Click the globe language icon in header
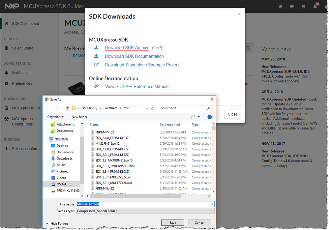The image size is (329, 230). (280, 6)
